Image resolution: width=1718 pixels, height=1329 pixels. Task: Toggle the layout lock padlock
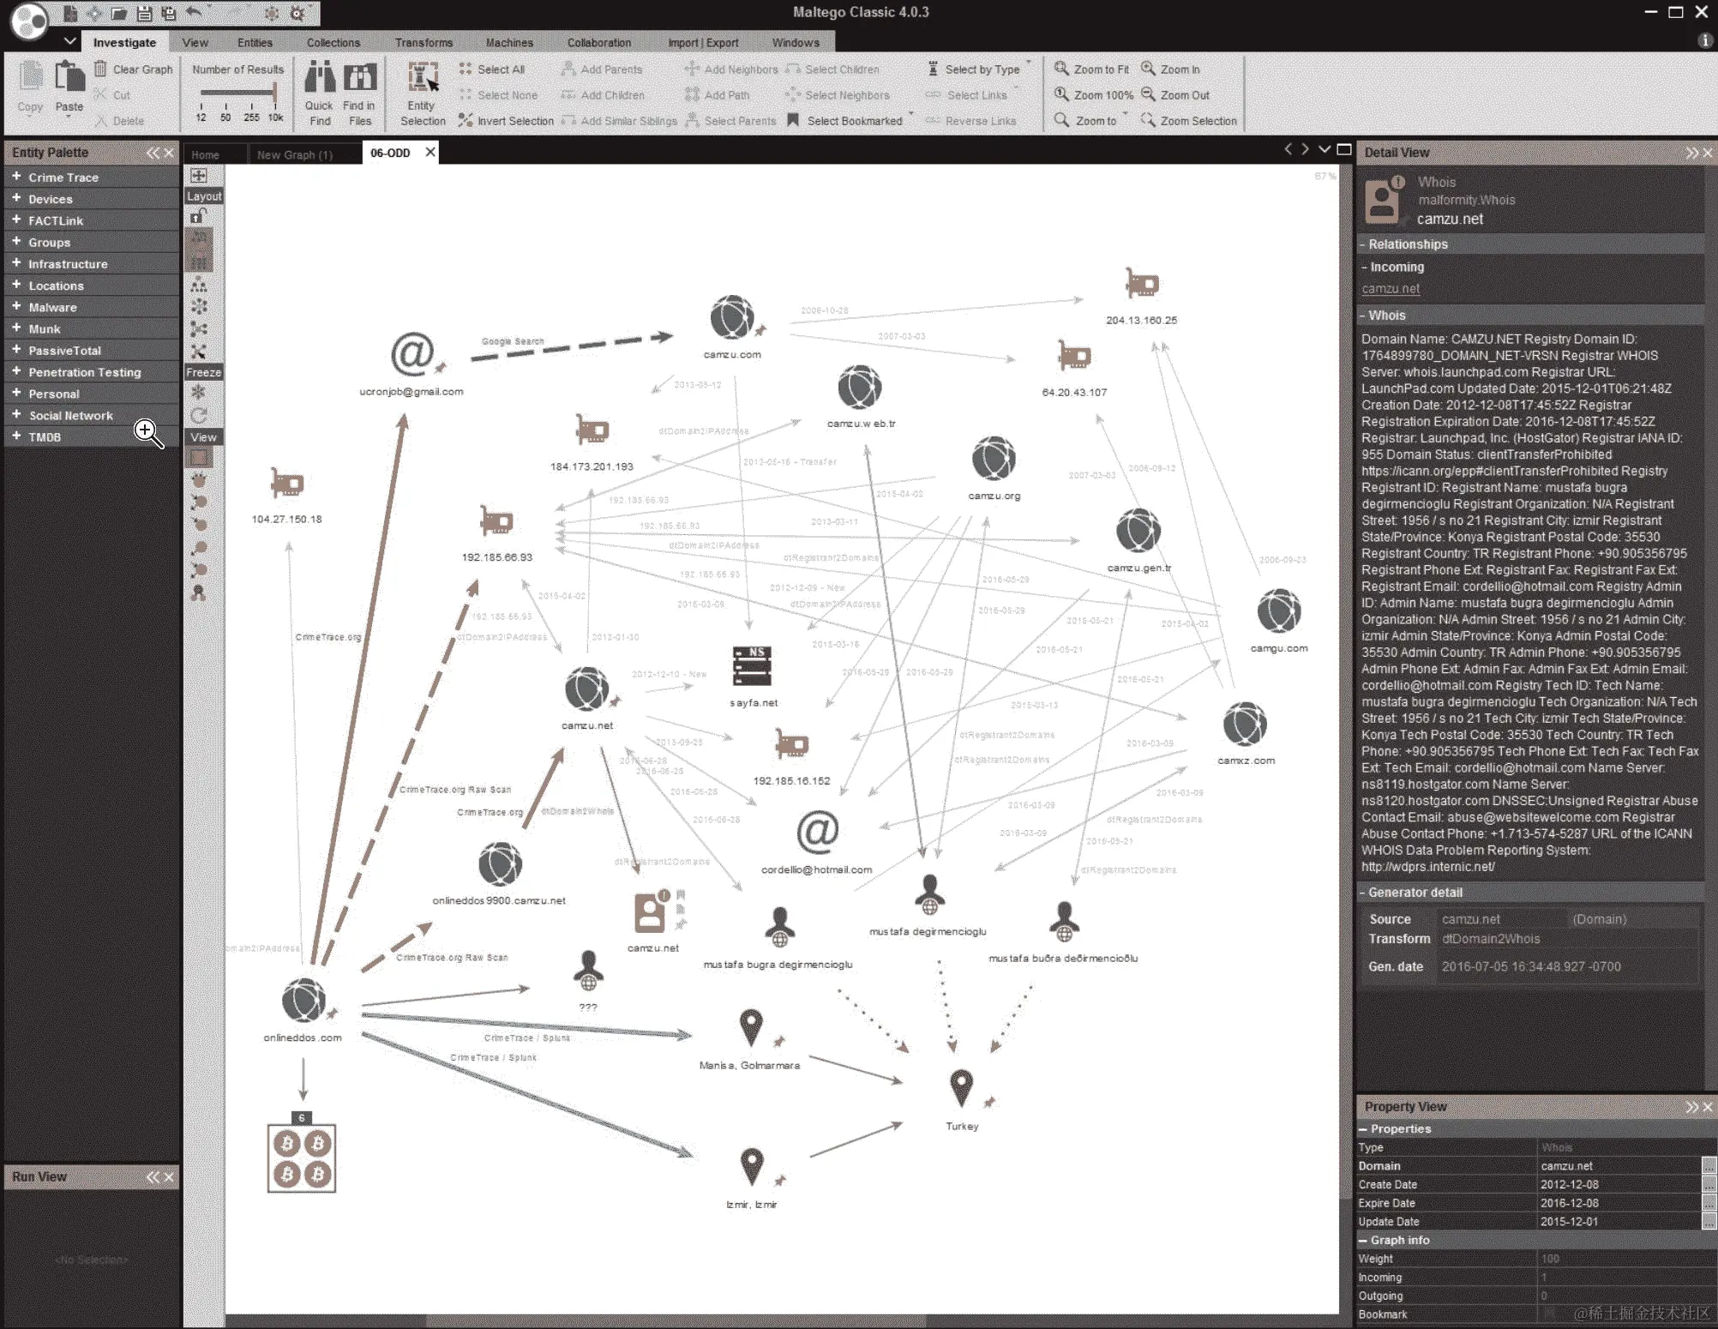click(x=197, y=217)
